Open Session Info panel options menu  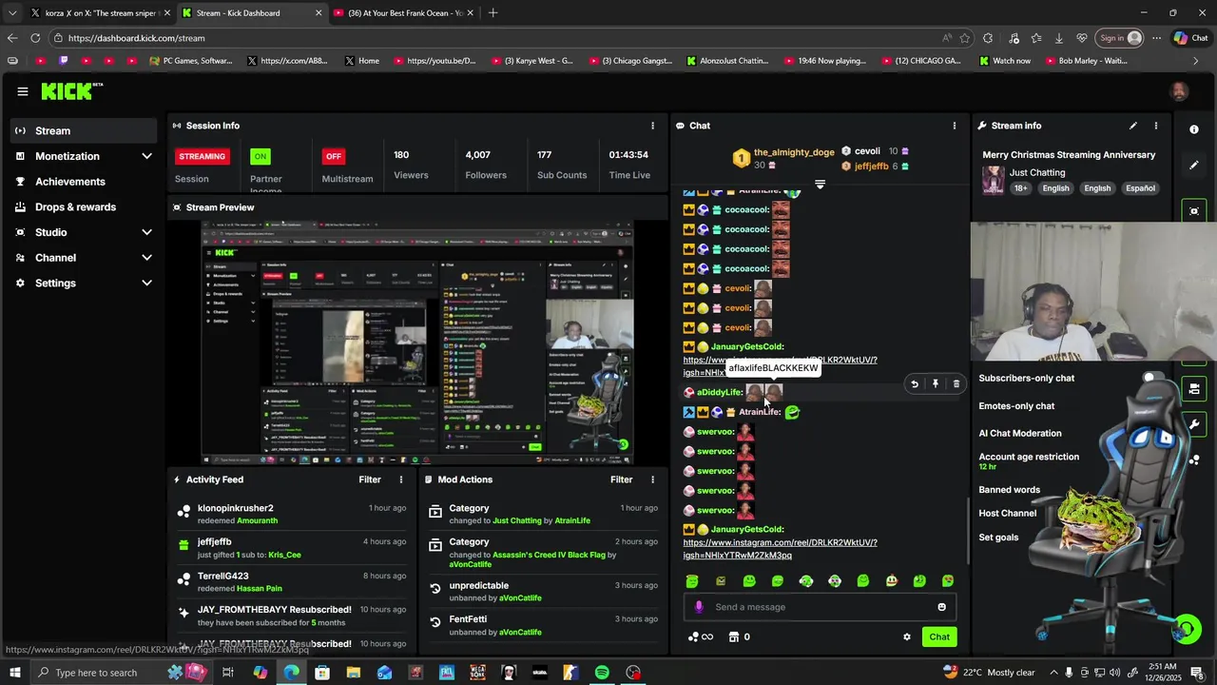click(x=652, y=126)
